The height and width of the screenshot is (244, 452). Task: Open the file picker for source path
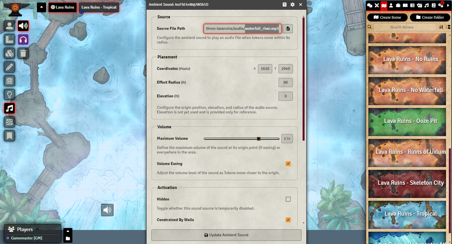click(x=288, y=29)
